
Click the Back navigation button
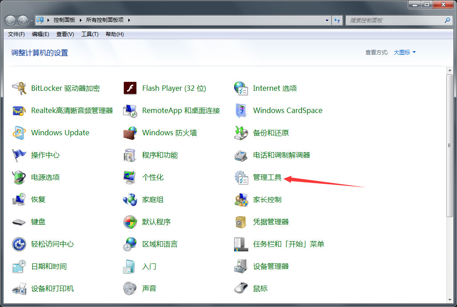click(11, 20)
